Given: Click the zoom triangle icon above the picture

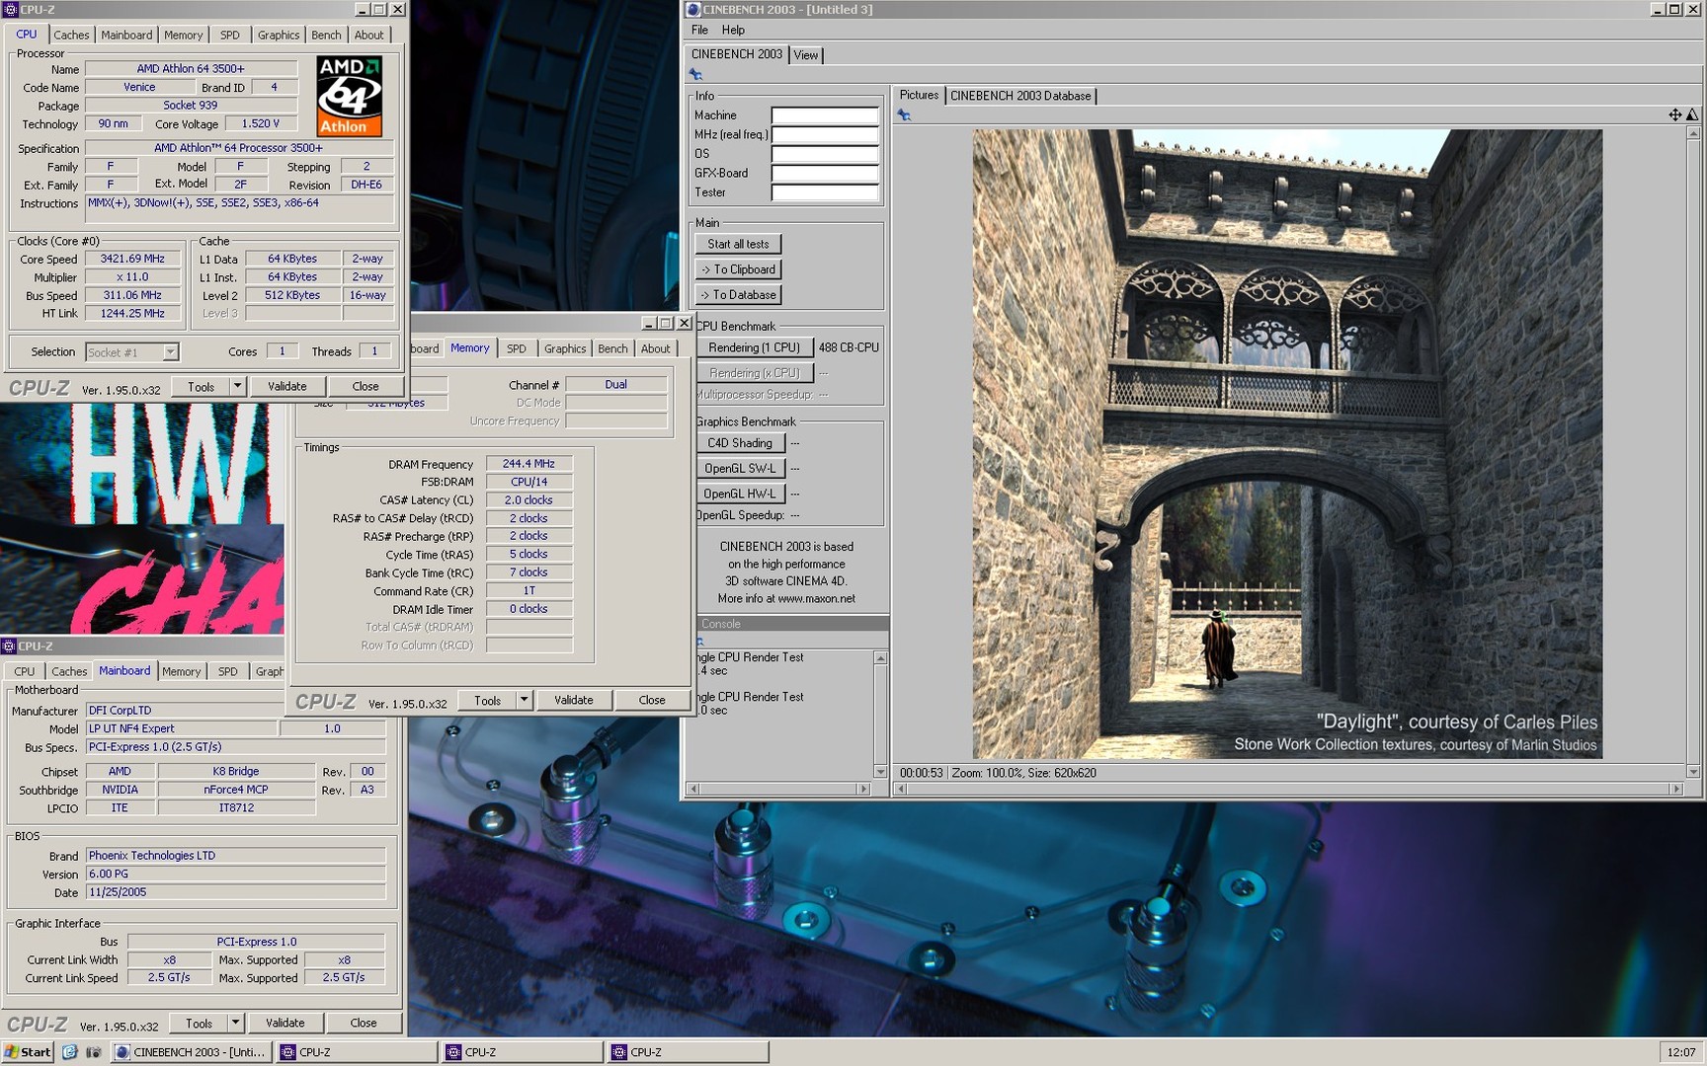Looking at the screenshot, I should click(1691, 114).
